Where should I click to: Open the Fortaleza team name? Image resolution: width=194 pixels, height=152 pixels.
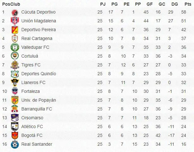31,91
